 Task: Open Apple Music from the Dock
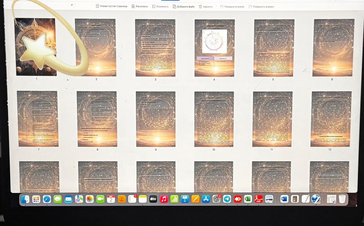(164, 199)
